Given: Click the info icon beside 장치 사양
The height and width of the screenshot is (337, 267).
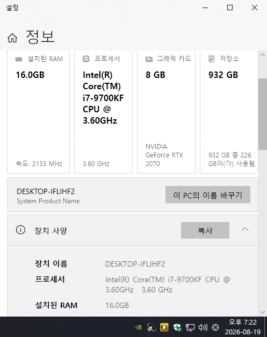Looking at the screenshot, I should pyautogui.click(x=20, y=230).
